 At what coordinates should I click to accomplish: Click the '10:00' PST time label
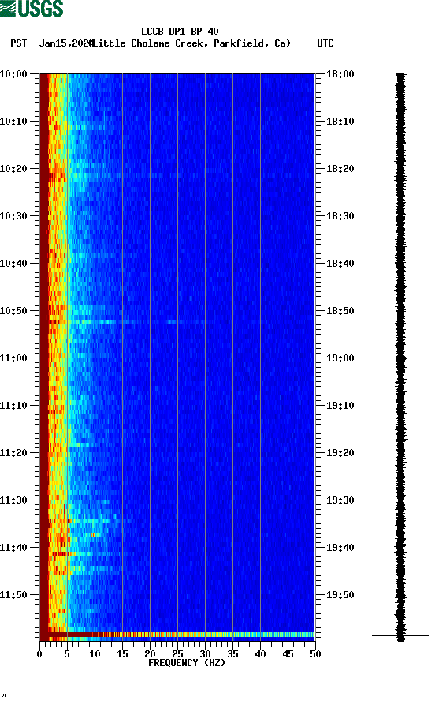click(13, 73)
